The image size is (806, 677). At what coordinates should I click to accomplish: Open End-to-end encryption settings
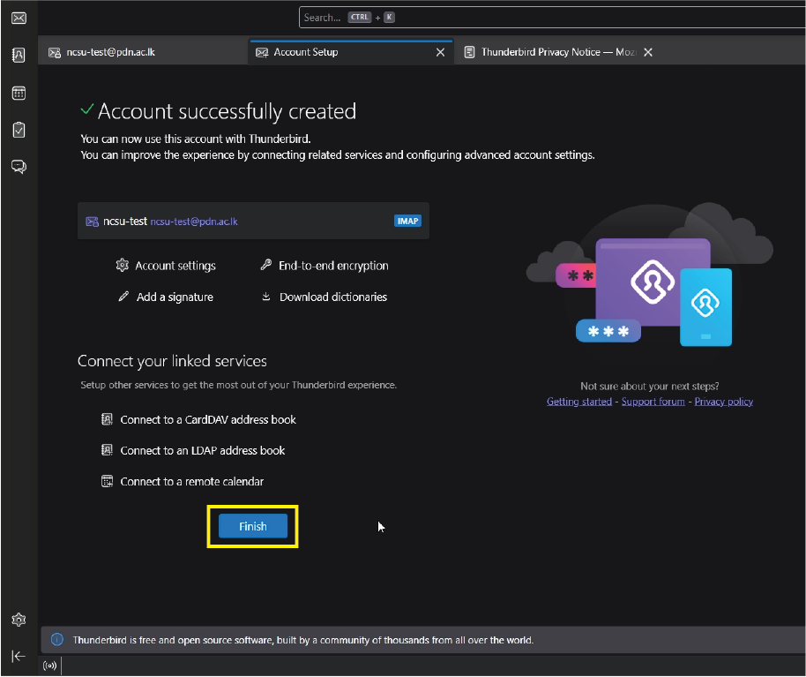pyautogui.click(x=332, y=266)
